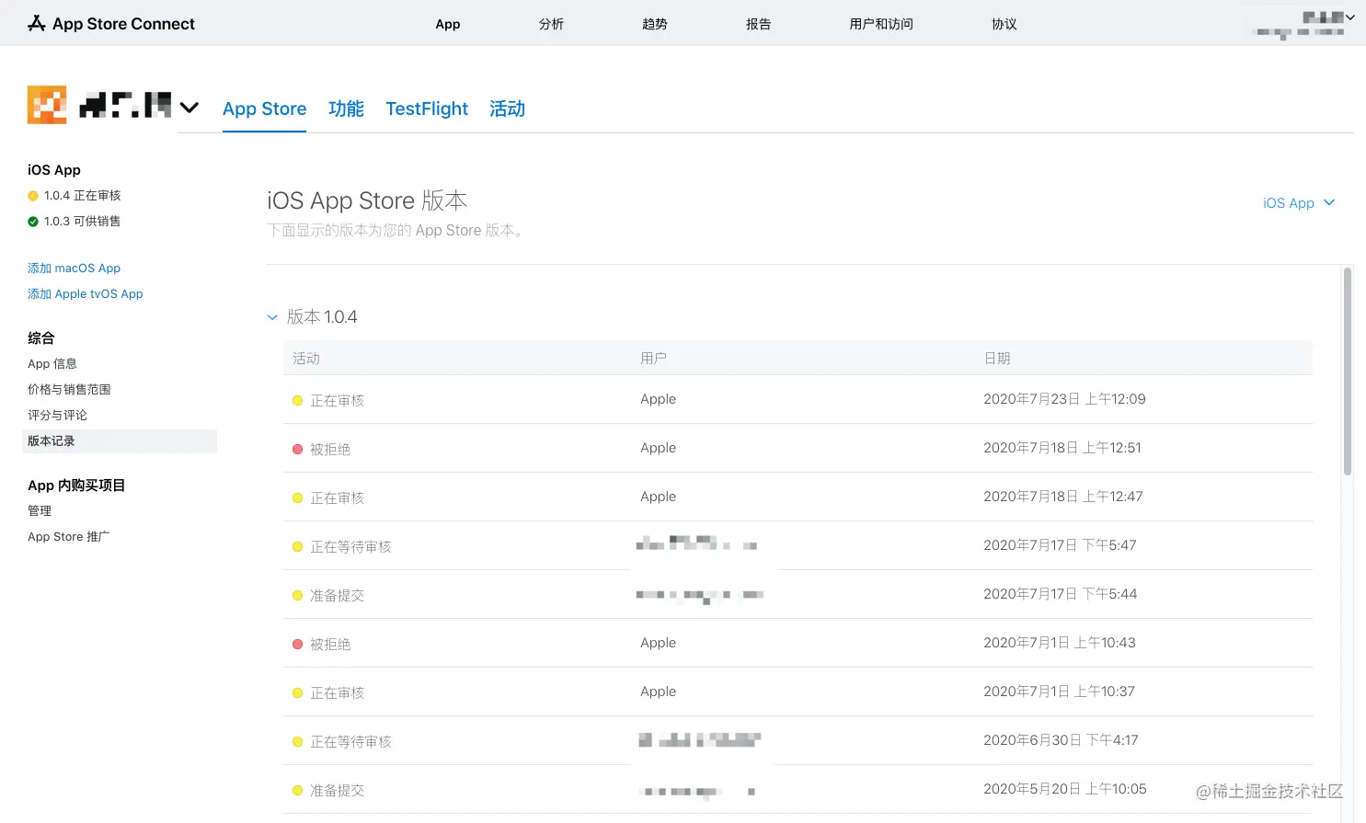
Task: Click date 2020年7月17日 下午5:44
Action: pos(1061,594)
